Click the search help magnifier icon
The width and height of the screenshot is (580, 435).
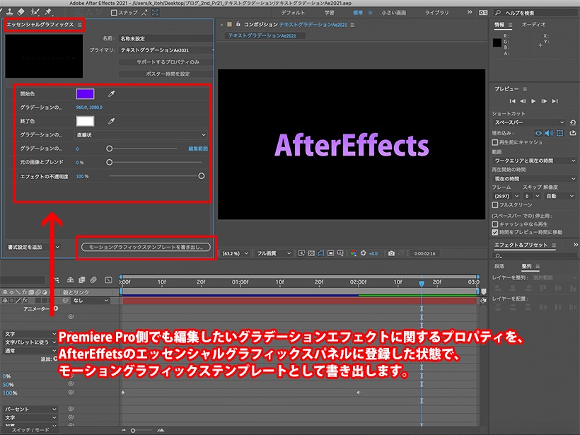coord(498,13)
